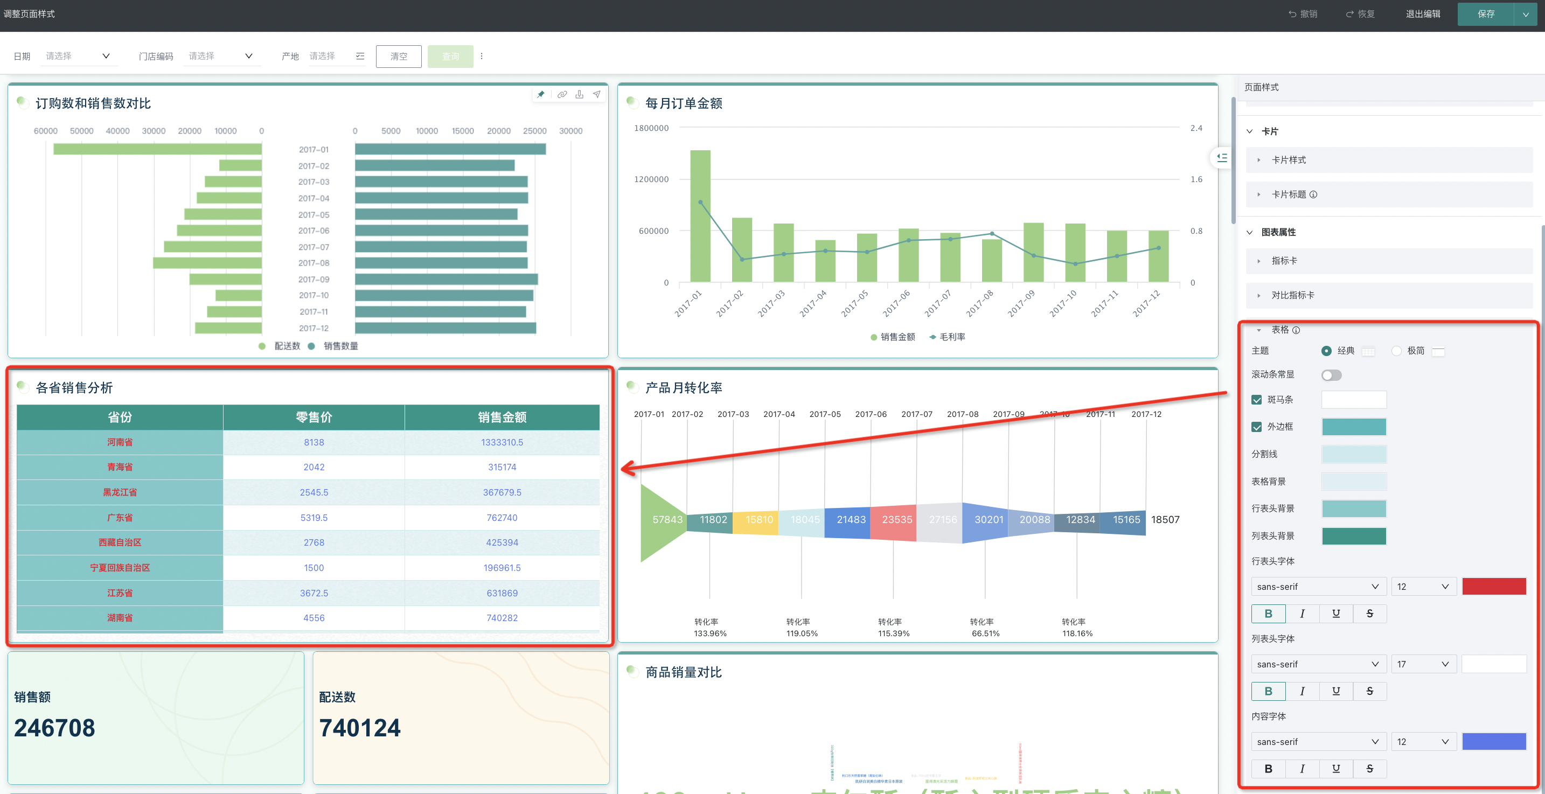Click the 保存 button
Screen dimensions: 1545x794
1485,14
